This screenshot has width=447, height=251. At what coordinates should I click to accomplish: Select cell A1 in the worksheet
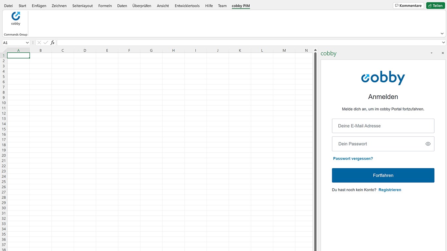click(x=18, y=56)
